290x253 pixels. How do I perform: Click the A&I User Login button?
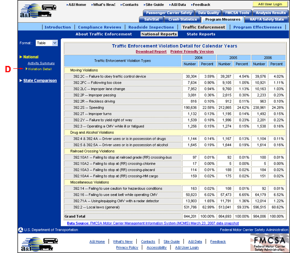pos(270,4)
